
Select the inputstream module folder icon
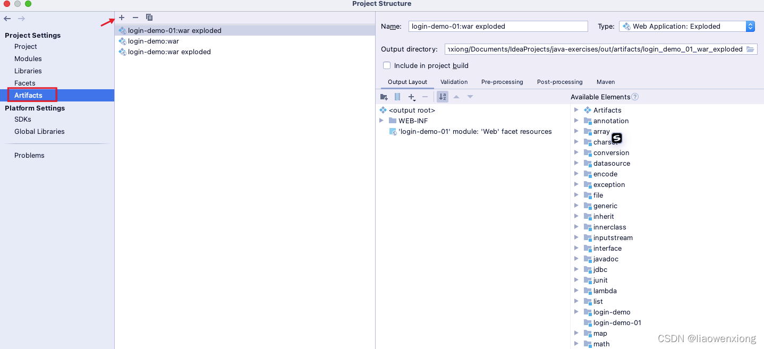pos(588,237)
